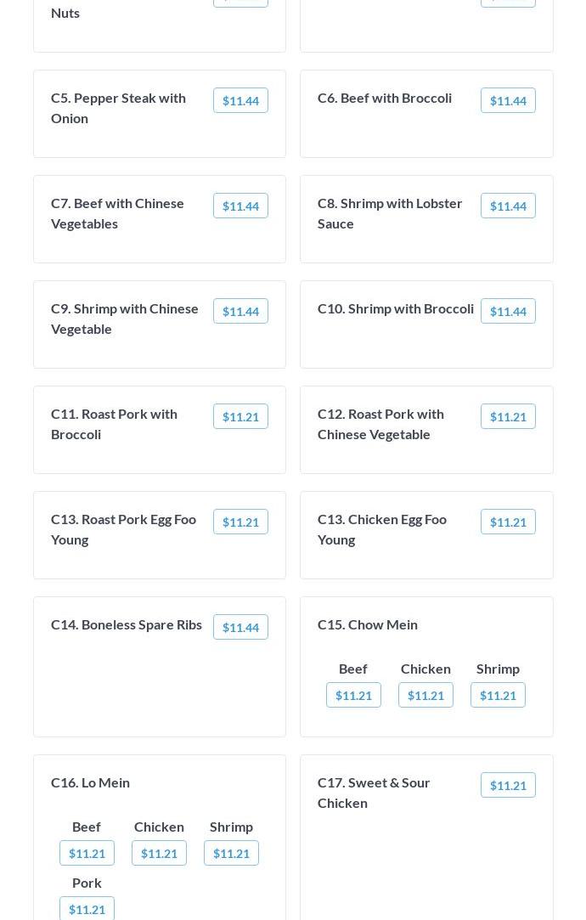Click price button for C5 Pepper Steak
Screen dimensions: 586x920
point(240,100)
